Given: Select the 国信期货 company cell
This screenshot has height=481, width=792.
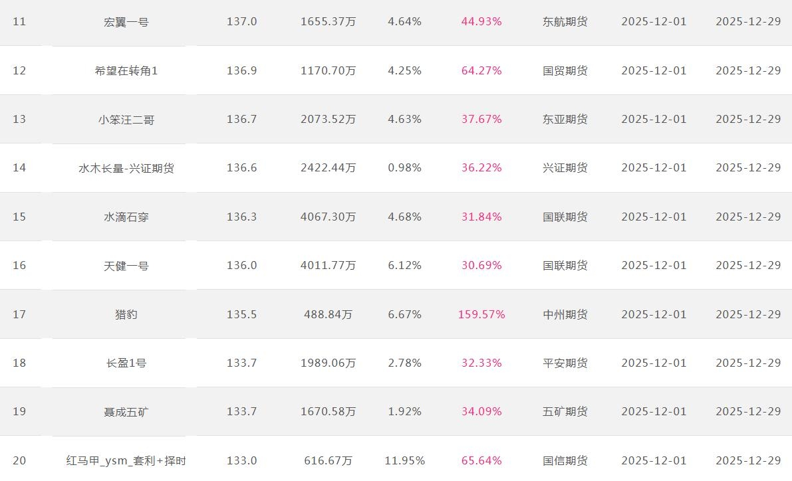Looking at the screenshot, I should (565, 460).
